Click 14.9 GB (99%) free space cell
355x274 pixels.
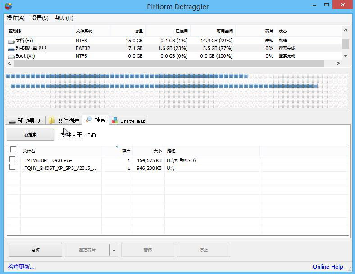(216, 41)
